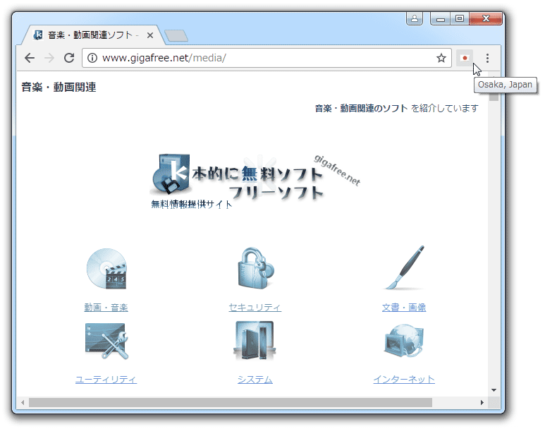Open the Chrome three-dot menu
The image size is (545, 429).
coord(487,58)
